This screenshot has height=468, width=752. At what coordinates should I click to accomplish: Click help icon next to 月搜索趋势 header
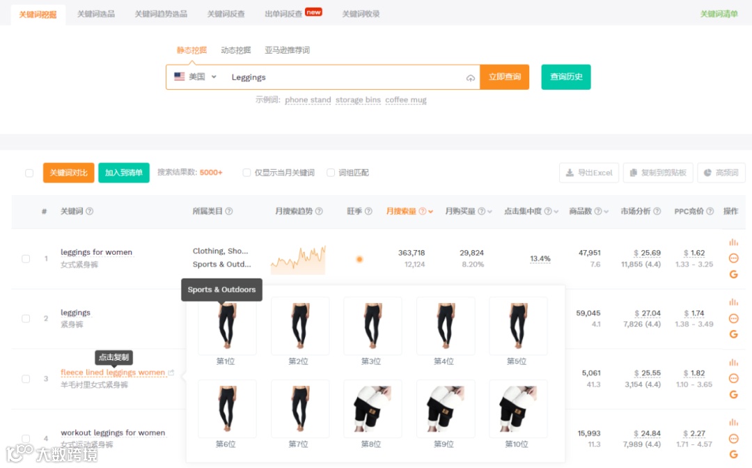tap(319, 211)
